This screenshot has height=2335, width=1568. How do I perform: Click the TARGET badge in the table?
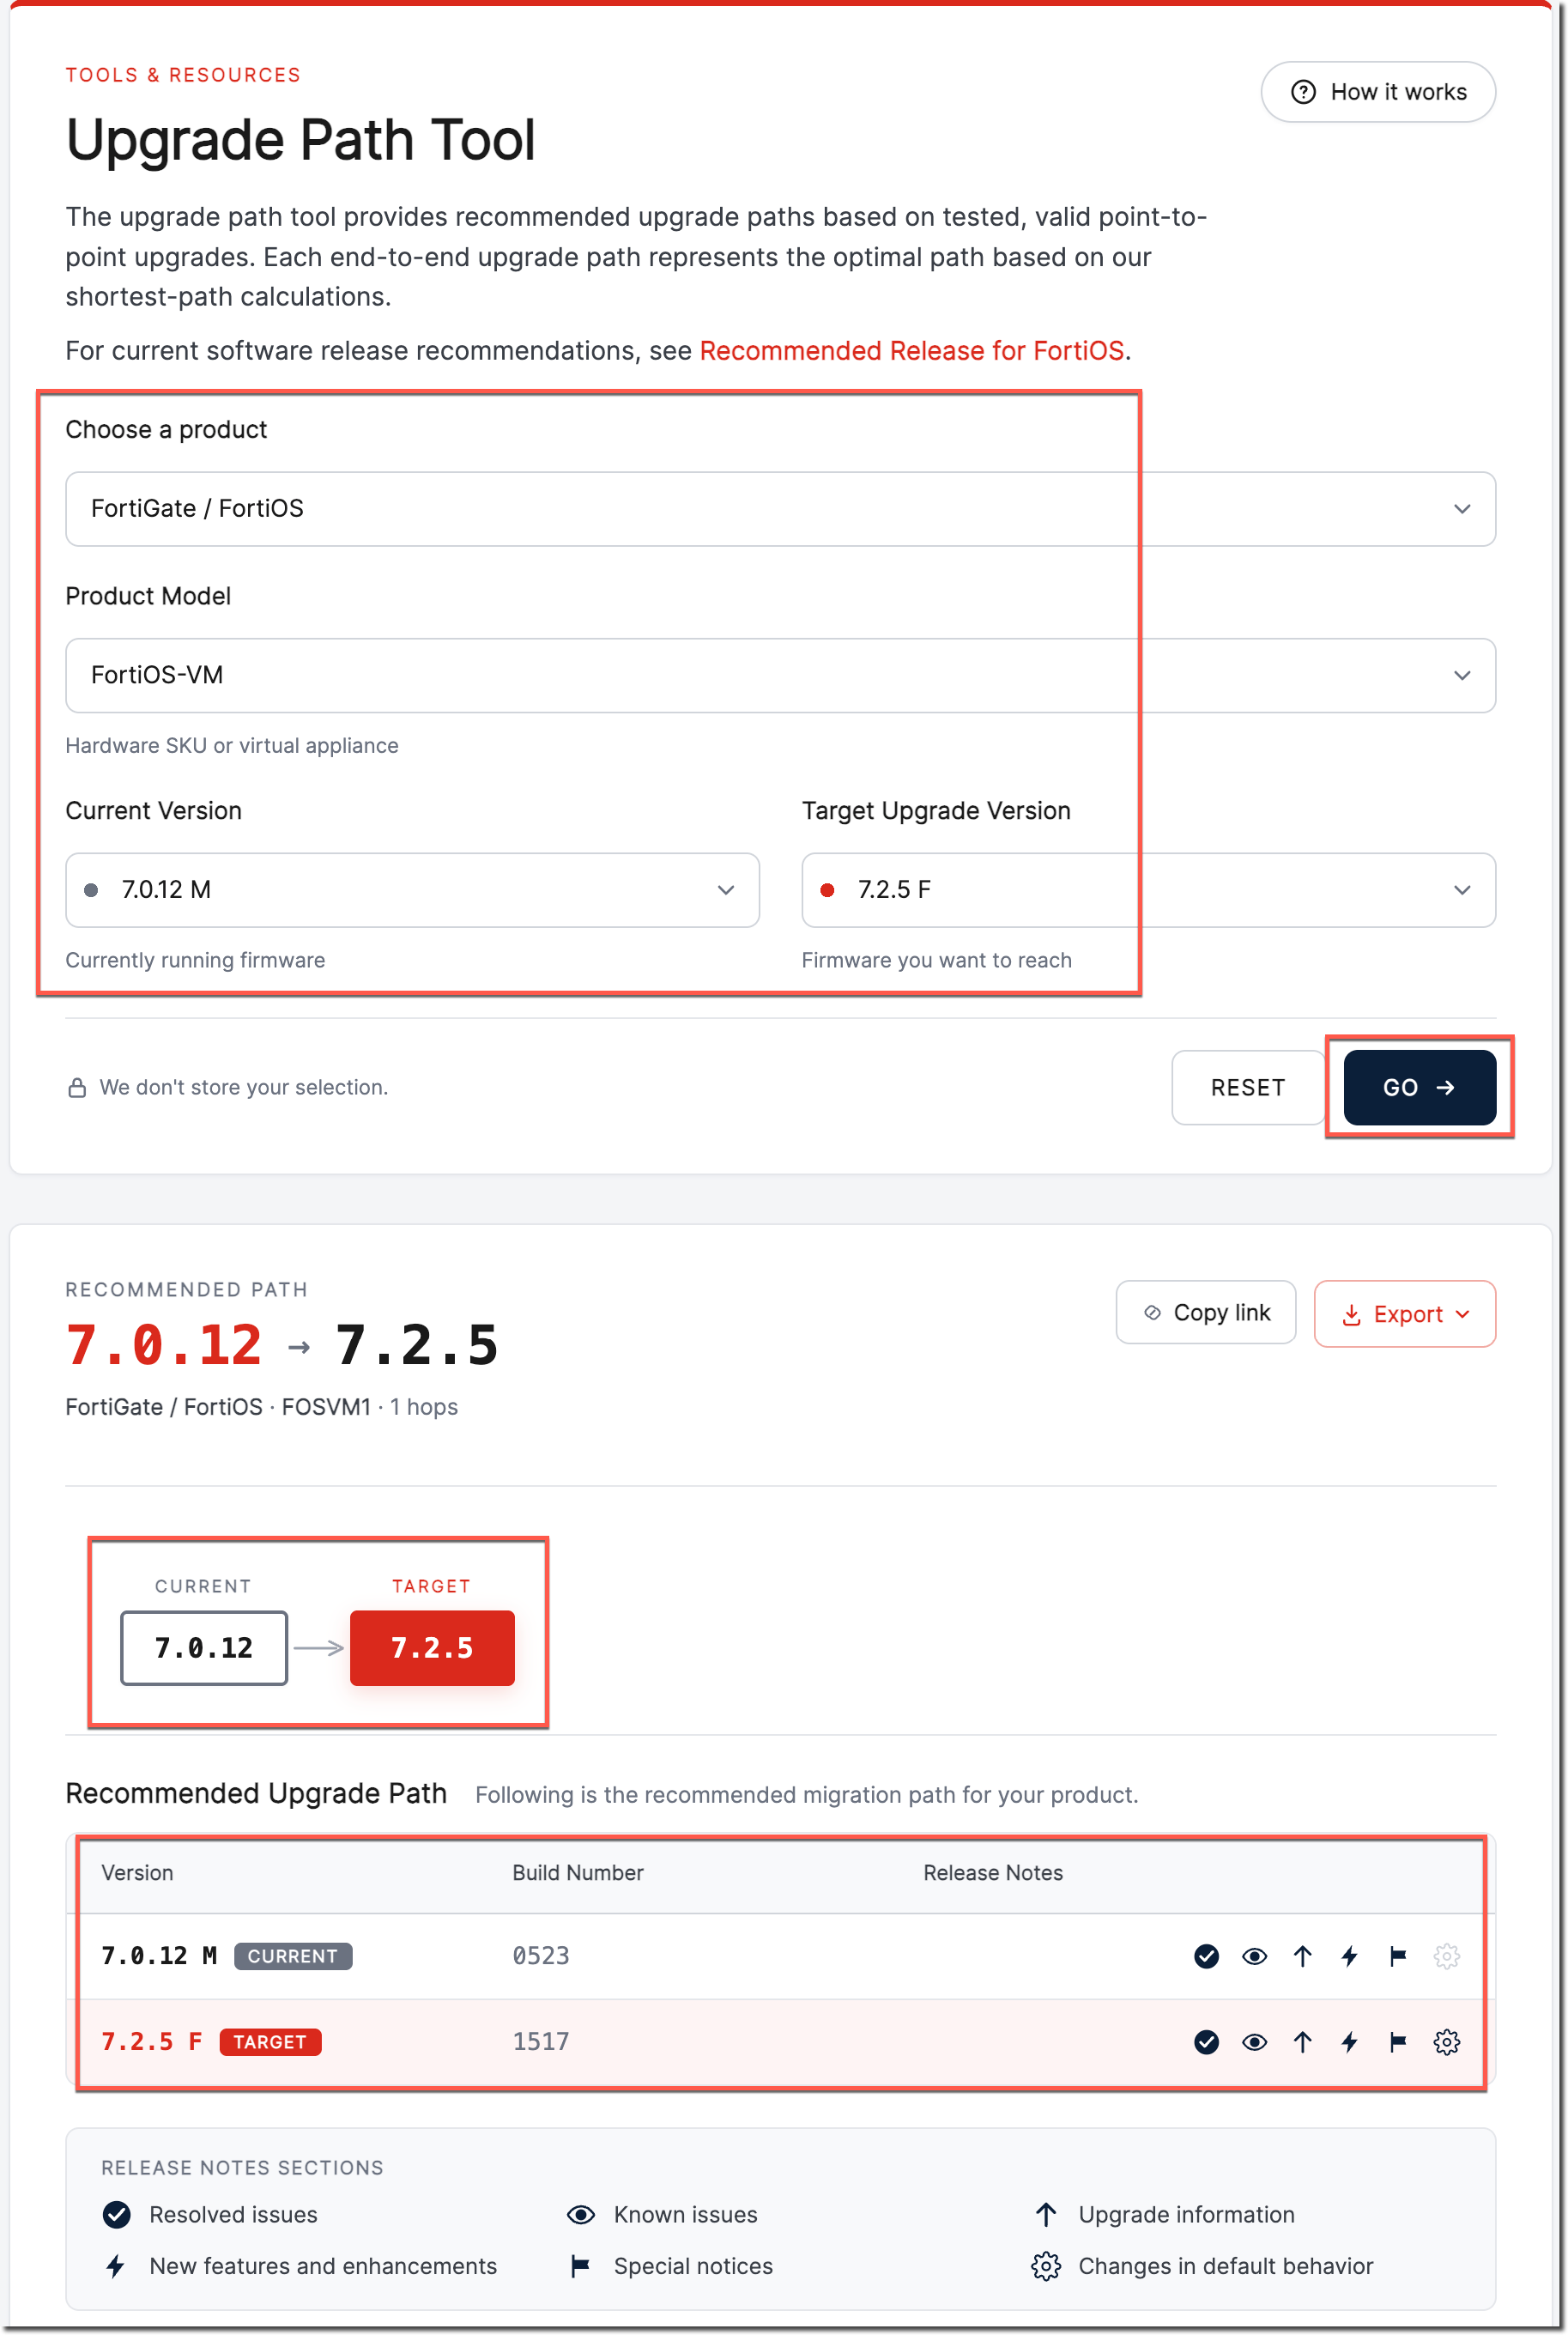[x=270, y=2042]
